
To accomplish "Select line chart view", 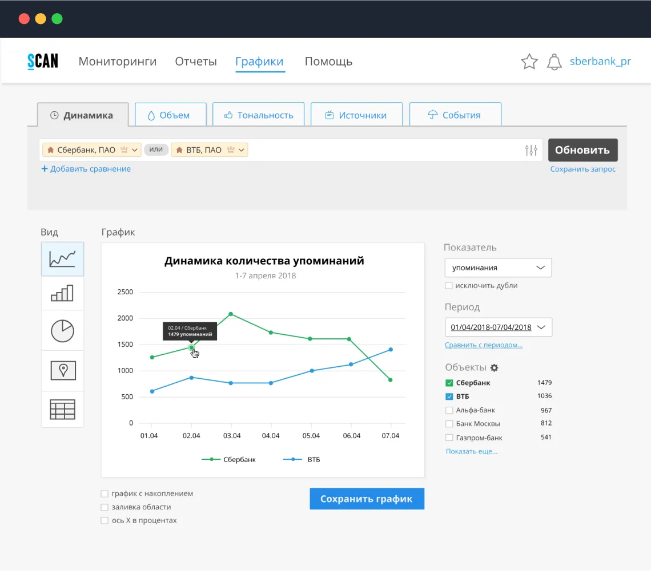I will coord(62,259).
